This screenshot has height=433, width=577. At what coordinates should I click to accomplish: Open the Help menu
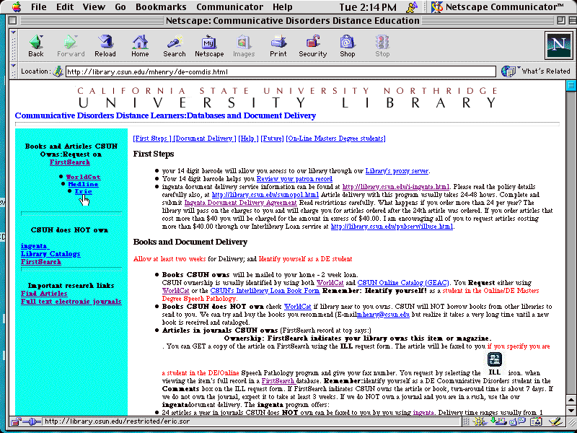tap(282, 6)
